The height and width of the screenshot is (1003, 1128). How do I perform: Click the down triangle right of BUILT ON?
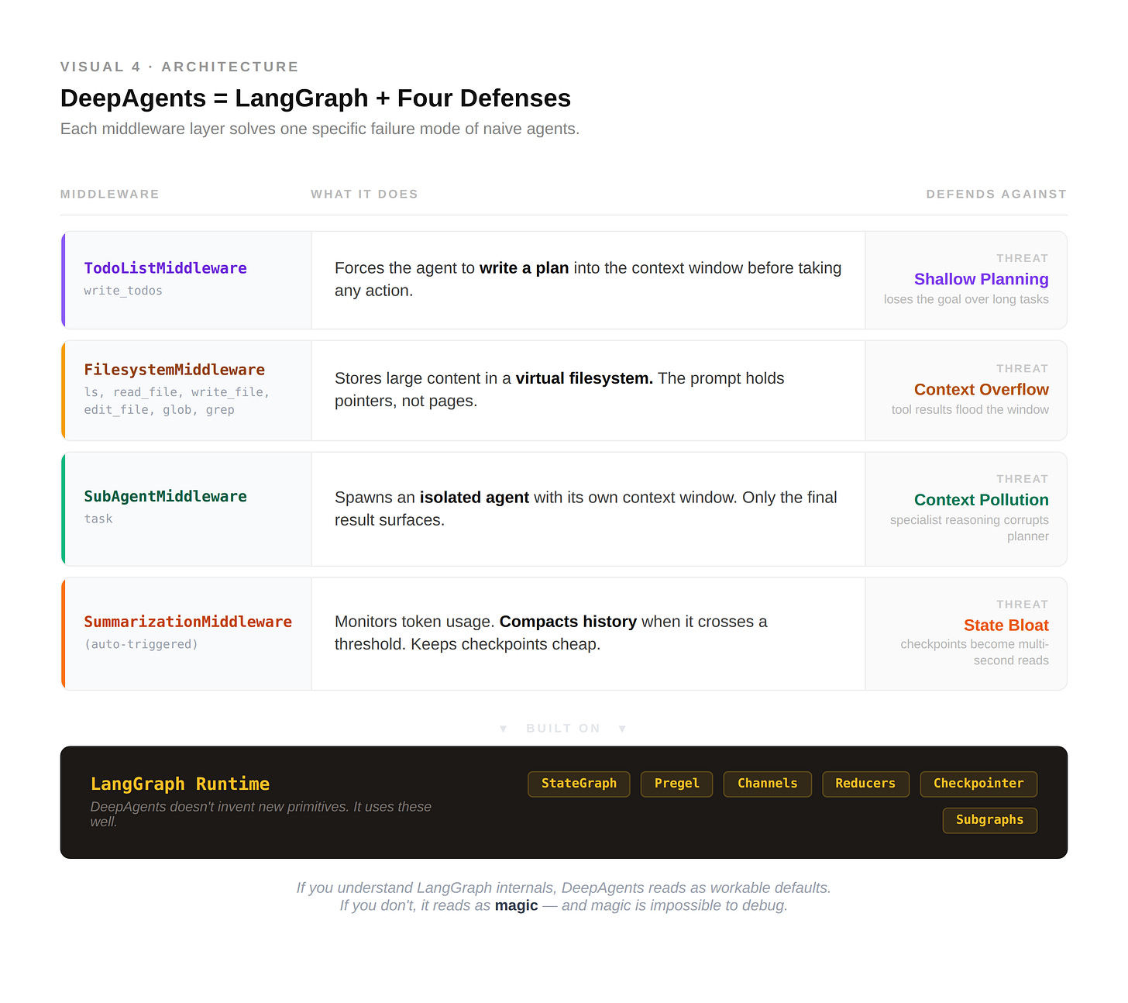pos(622,729)
